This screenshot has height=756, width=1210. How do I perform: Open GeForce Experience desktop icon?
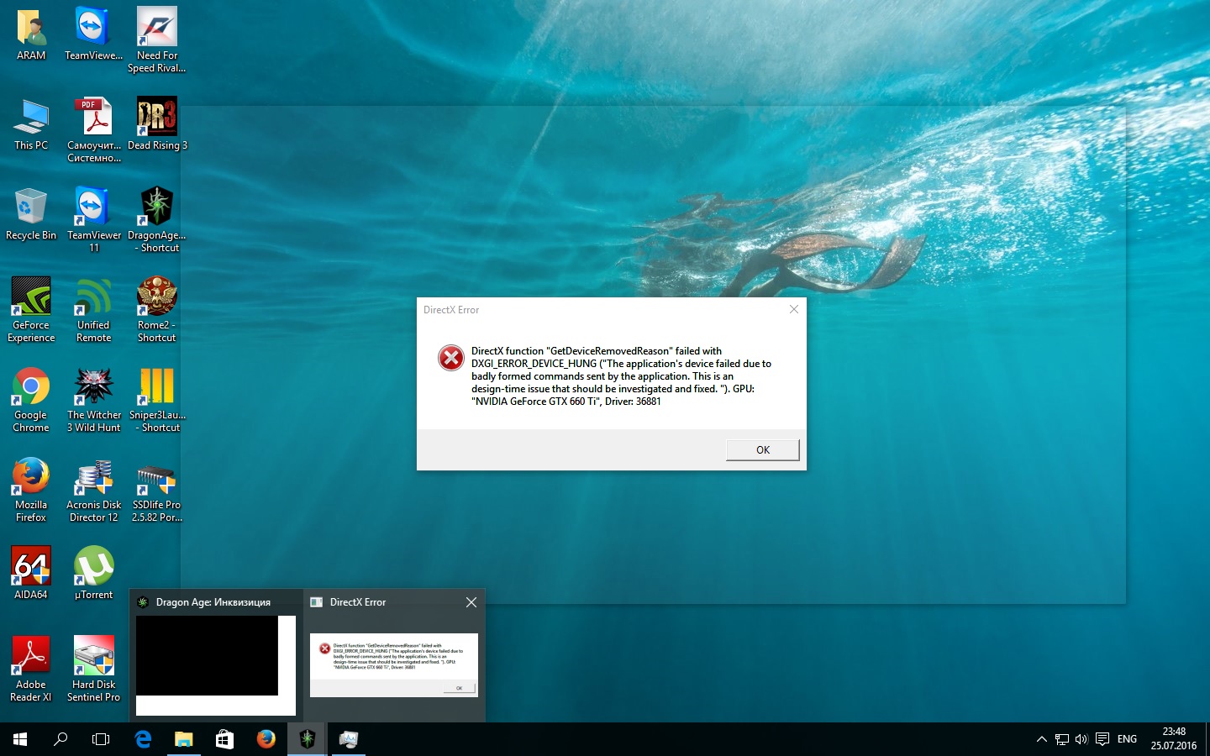[31, 310]
